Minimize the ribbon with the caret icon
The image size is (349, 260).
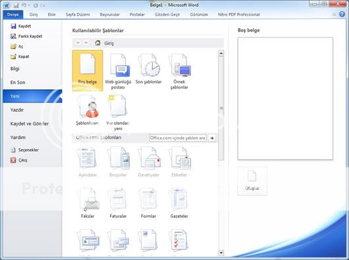pos(334,14)
